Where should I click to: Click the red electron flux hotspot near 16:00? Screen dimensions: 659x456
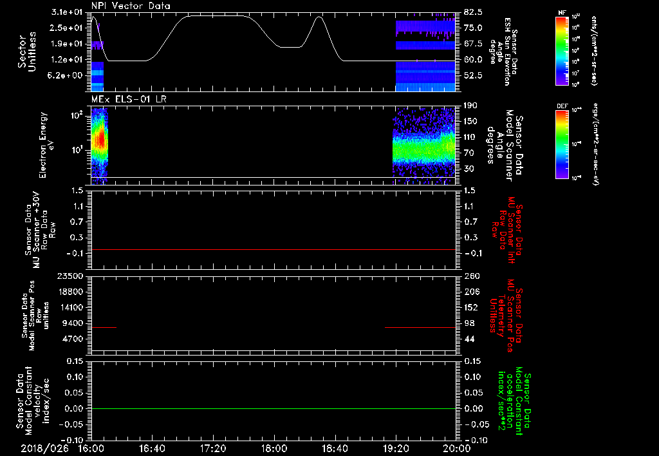point(100,139)
